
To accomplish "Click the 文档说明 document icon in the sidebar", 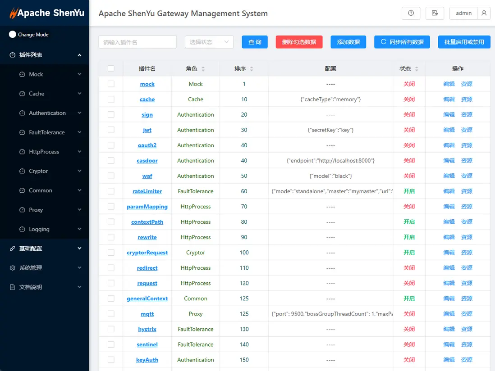I will click(13, 287).
